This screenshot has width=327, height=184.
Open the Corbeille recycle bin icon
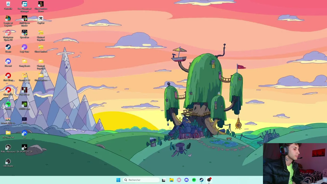[x=8, y=5]
